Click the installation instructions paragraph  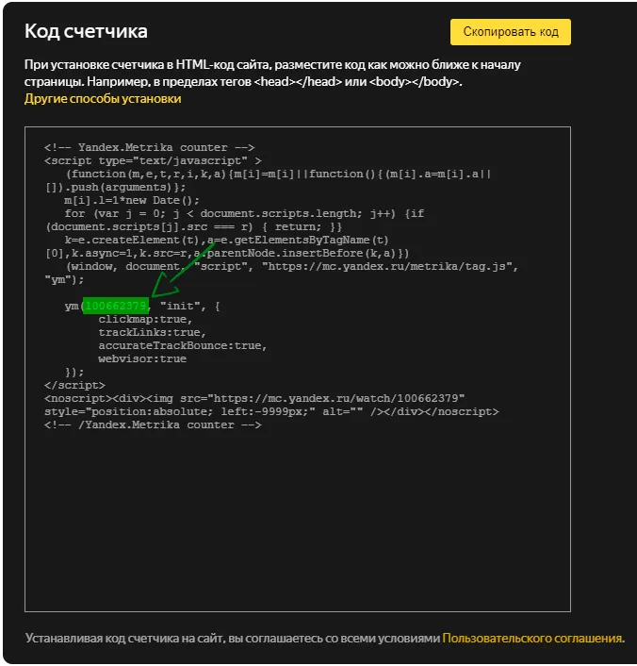pos(272,73)
